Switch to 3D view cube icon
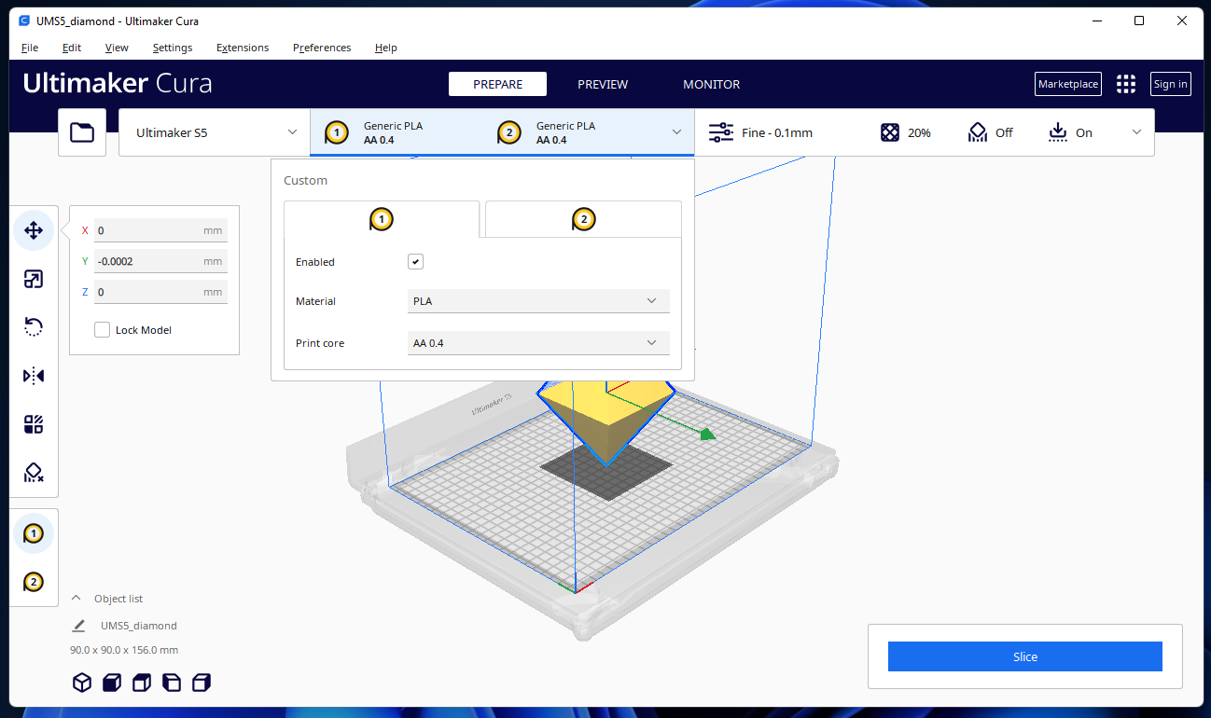 (x=82, y=683)
